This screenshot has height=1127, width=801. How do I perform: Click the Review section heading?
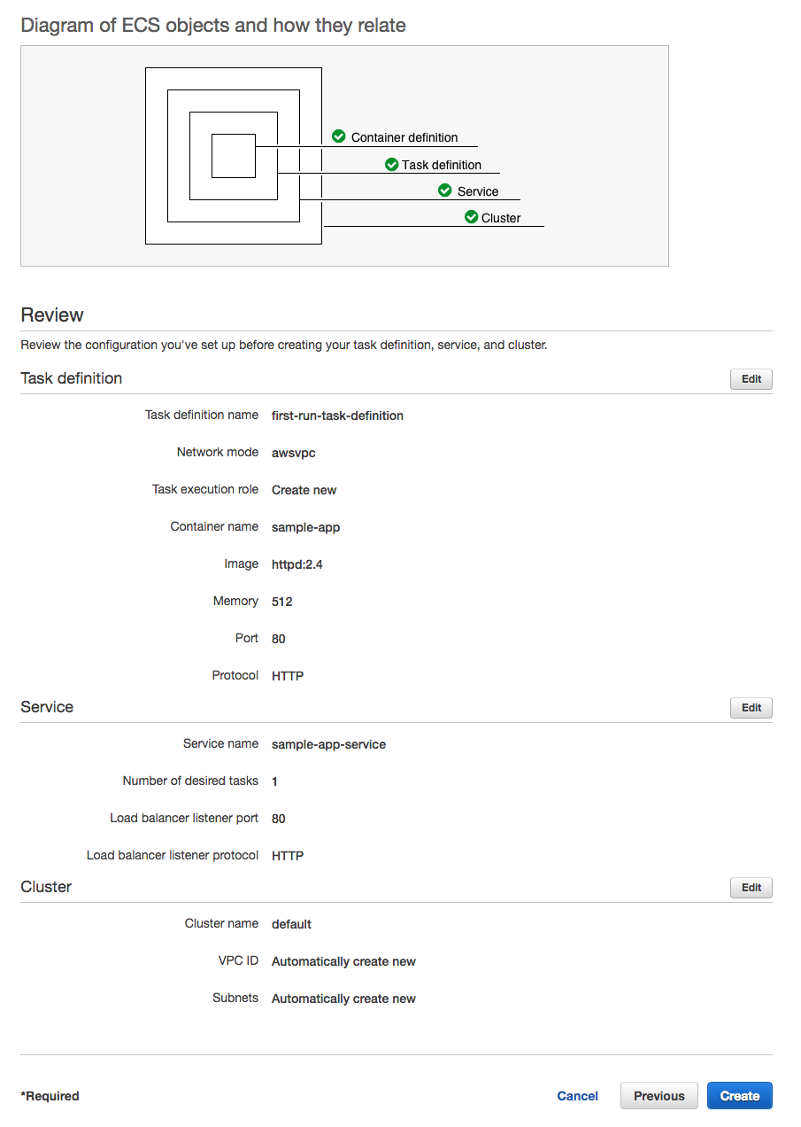[52, 315]
